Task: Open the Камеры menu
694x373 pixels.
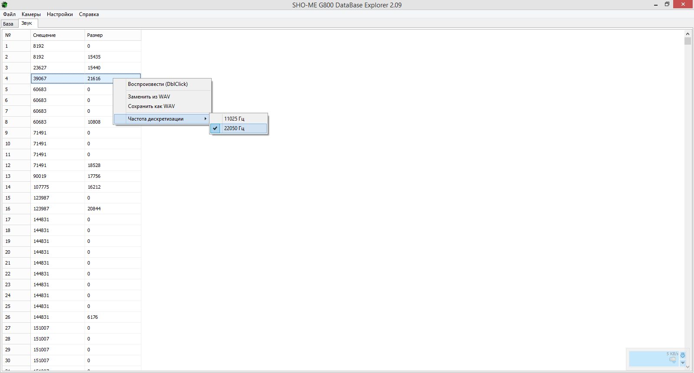Action: (31, 14)
